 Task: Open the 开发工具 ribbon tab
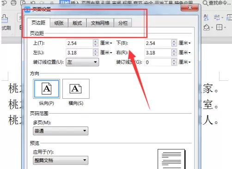click(164, 3)
